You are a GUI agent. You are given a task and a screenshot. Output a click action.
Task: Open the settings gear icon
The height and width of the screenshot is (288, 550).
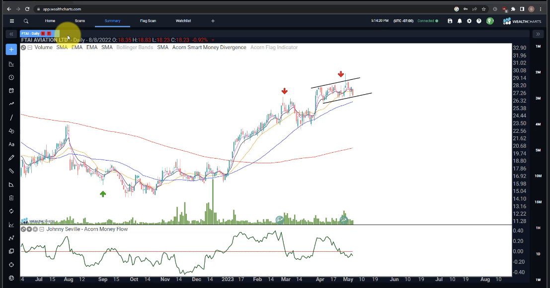tap(470, 21)
